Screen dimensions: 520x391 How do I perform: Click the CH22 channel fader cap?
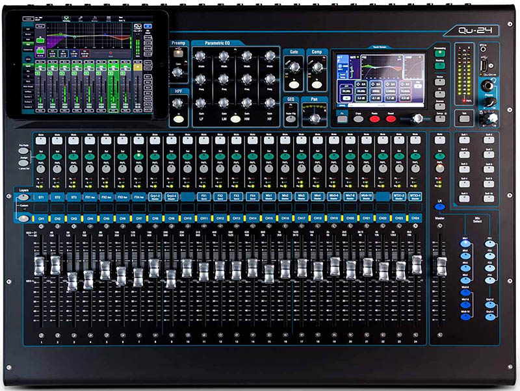tap(383, 271)
